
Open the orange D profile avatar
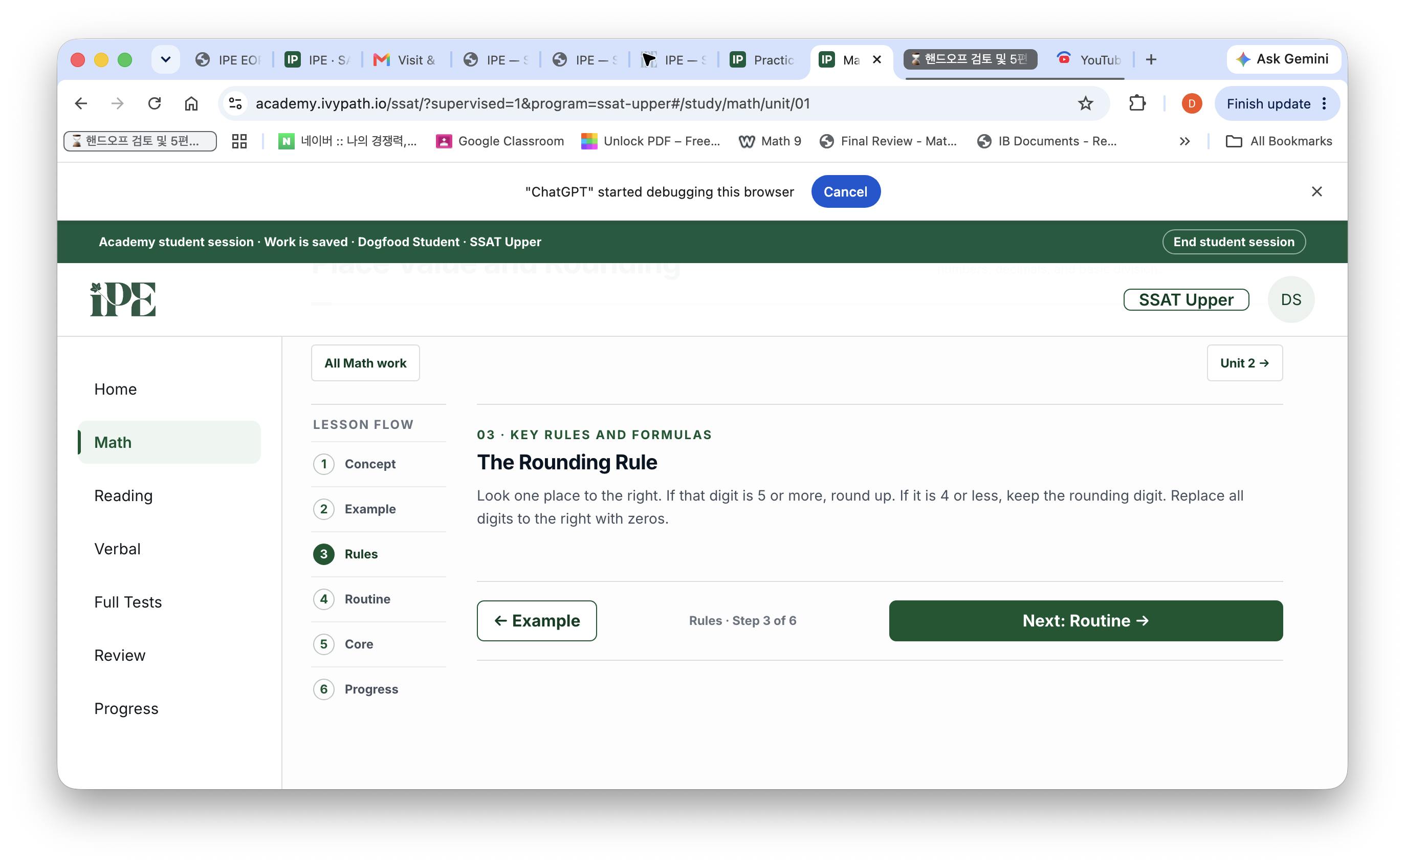(1191, 103)
